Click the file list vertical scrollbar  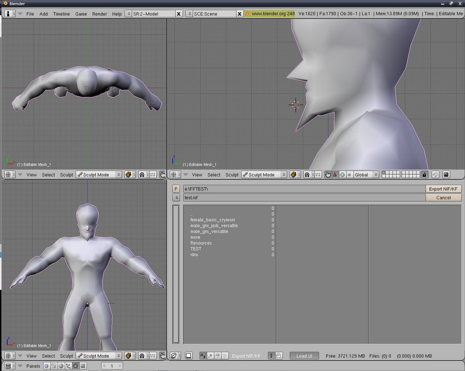tap(176, 274)
